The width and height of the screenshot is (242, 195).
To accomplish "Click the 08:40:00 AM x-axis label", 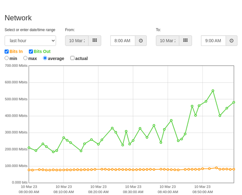I will (168, 192).
